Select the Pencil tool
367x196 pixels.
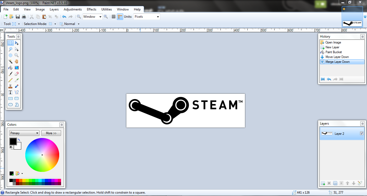(x=10, y=80)
